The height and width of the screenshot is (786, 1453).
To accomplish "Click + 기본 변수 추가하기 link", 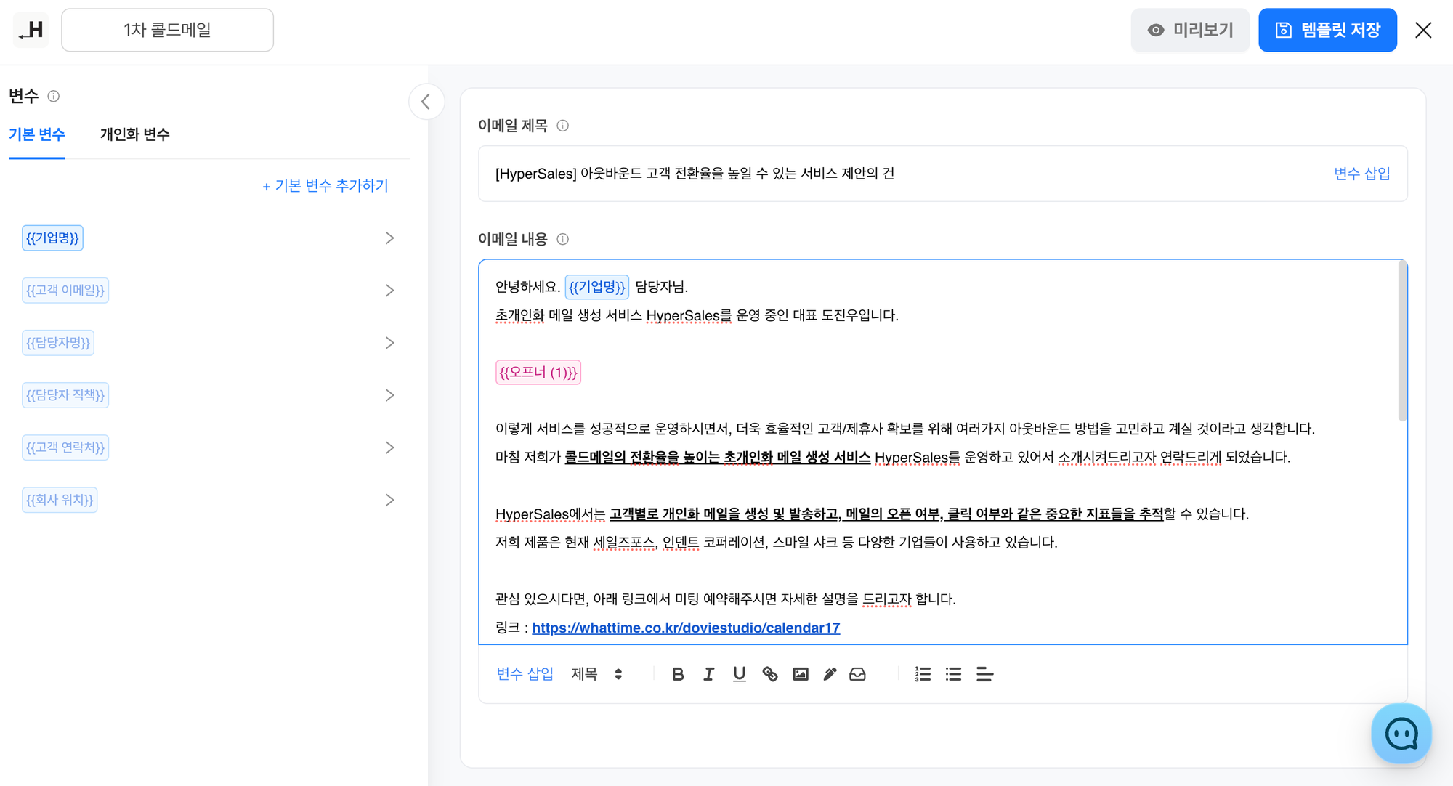I will pyautogui.click(x=325, y=186).
